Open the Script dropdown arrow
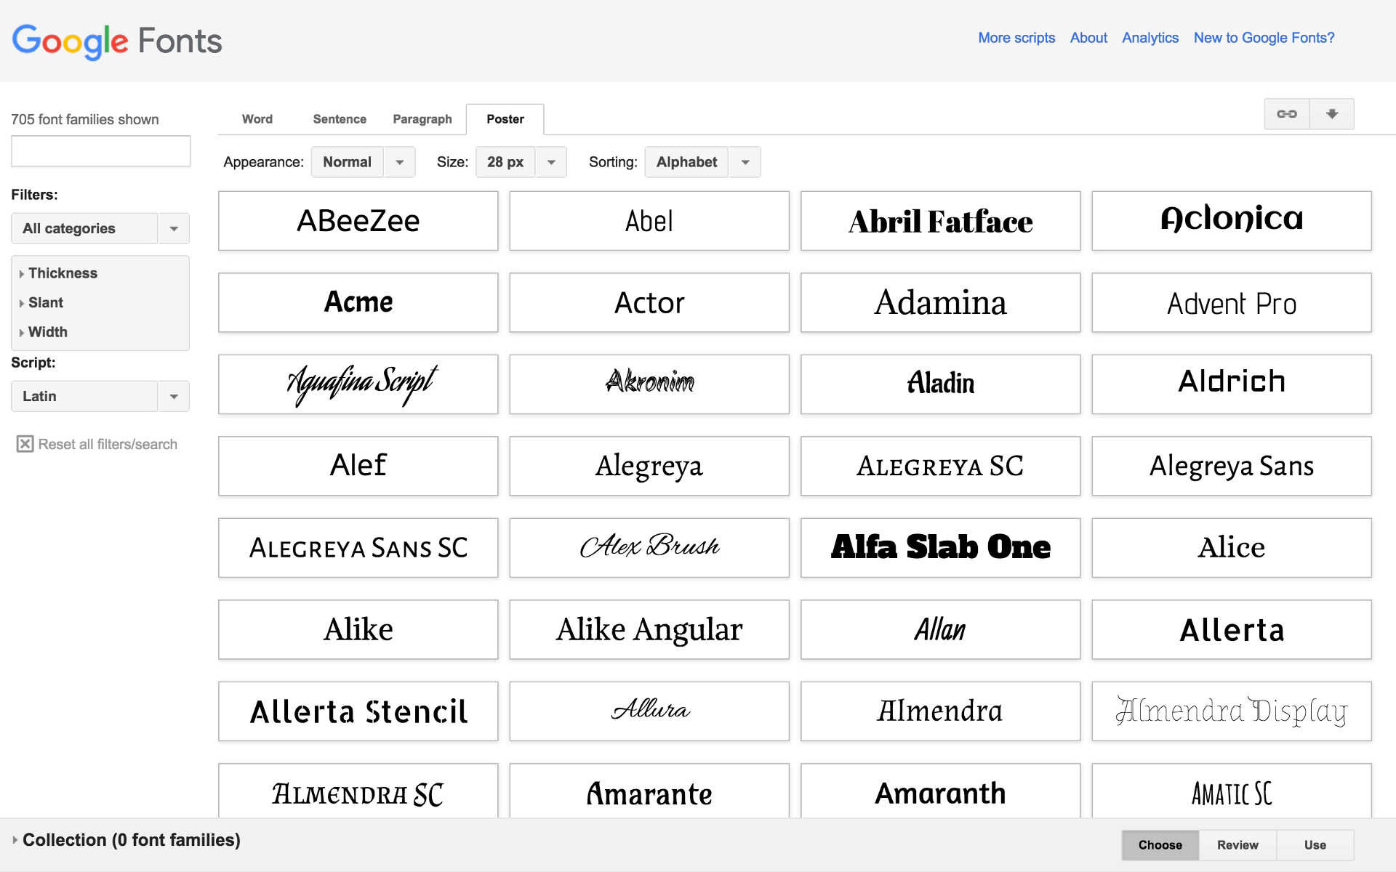Image resolution: width=1396 pixels, height=872 pixels. coord(174,396)
